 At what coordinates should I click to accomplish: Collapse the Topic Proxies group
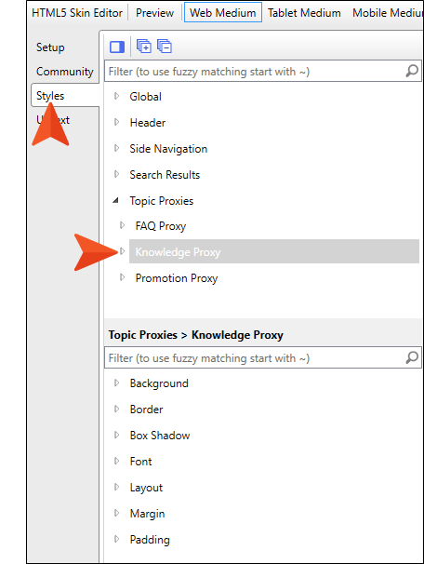[x=115, y=200]
